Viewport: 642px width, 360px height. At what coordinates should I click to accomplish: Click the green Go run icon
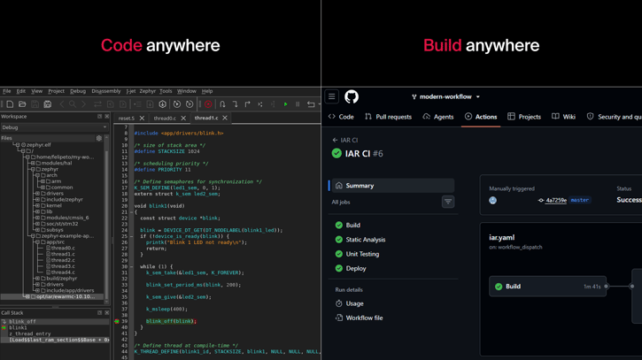pyautogui.click(x=285, y=104)
